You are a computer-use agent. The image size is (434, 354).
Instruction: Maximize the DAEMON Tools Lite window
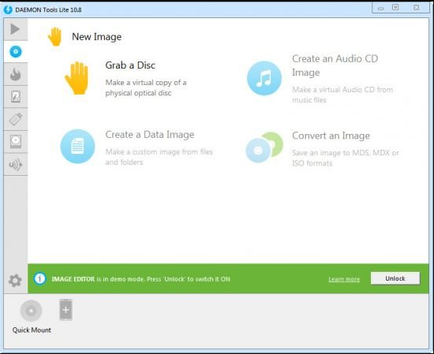click(x=395, y=7)
